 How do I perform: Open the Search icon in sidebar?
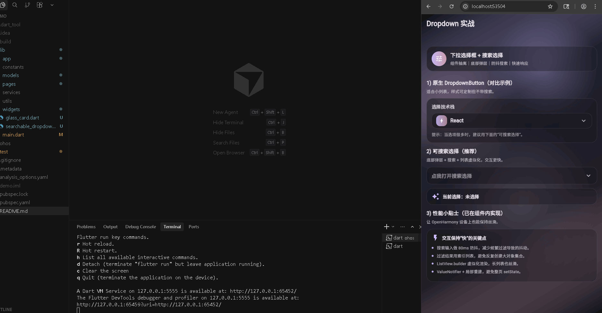coord(15,5)
